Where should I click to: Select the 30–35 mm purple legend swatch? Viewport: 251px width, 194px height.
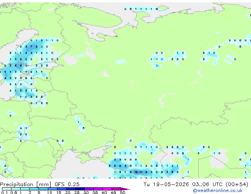click(x=89, y=189)
